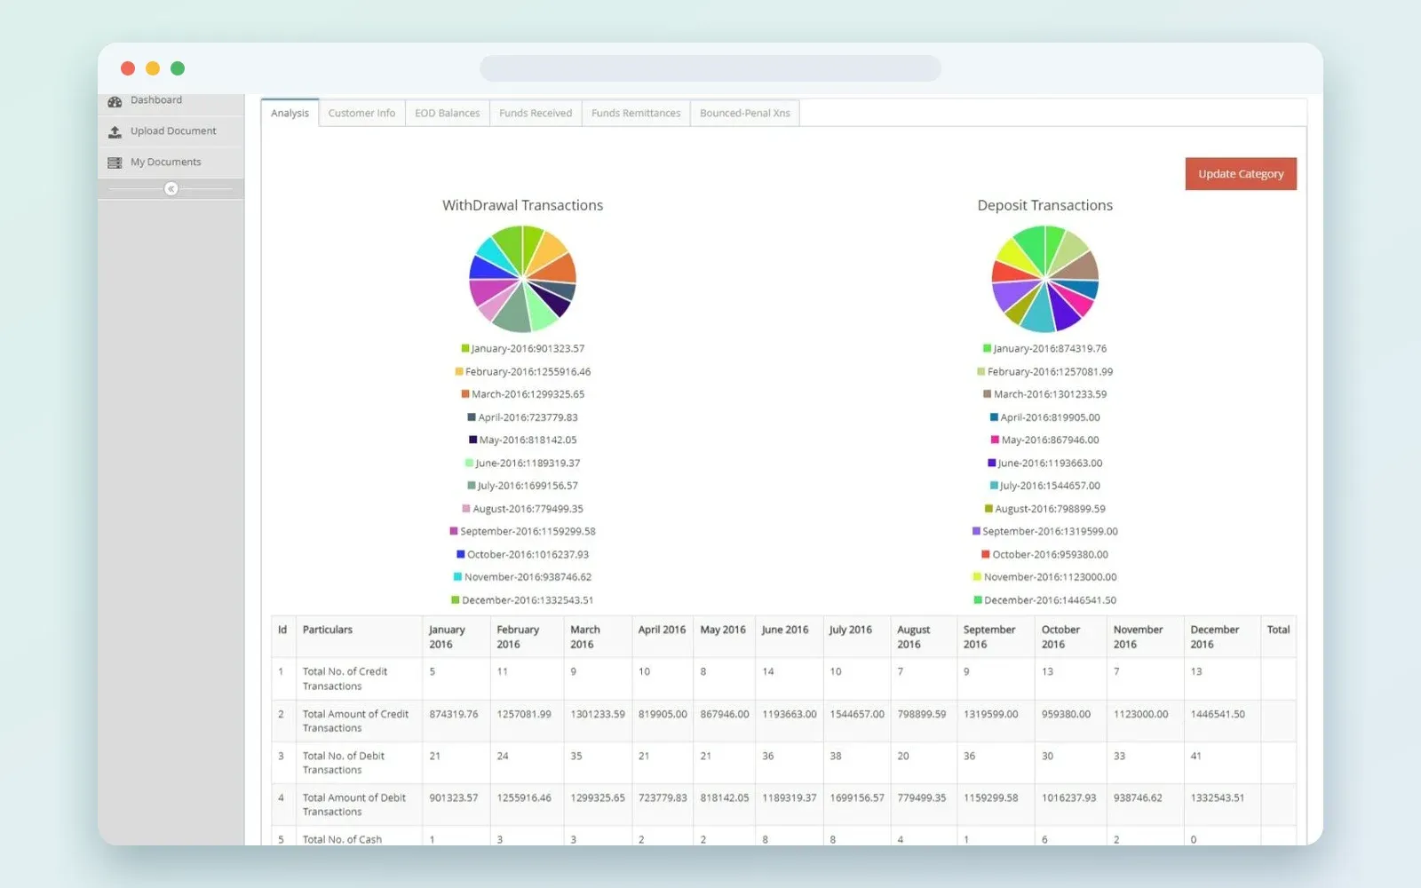Click table cell value 1446541.50
This screenshot has height=888, width=1421.
point(1218,714)
